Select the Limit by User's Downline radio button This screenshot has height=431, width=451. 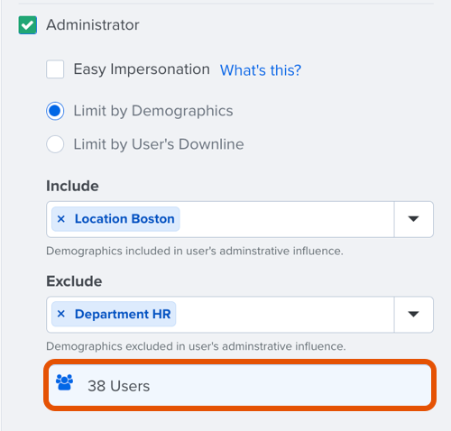click(55, 144)
